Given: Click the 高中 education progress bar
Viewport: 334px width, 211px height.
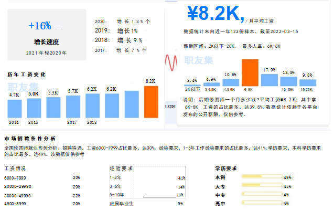Looking at the screenshot, I should click(x=261, y=203).
